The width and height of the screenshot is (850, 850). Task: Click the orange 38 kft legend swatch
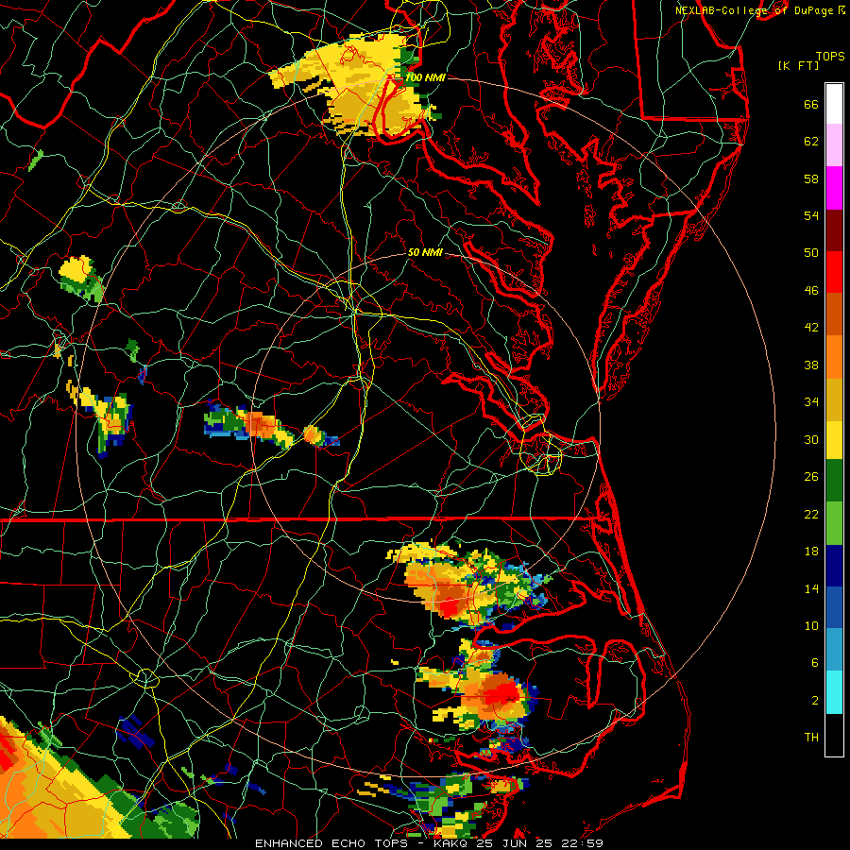(834, 356)
